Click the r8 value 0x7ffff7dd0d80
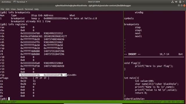The width and height of the screenshot is (186, 104). click(x=30, y=51)
